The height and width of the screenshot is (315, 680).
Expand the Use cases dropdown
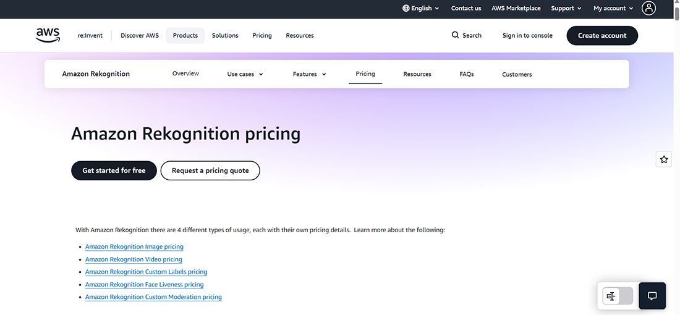tap(245, 74)
